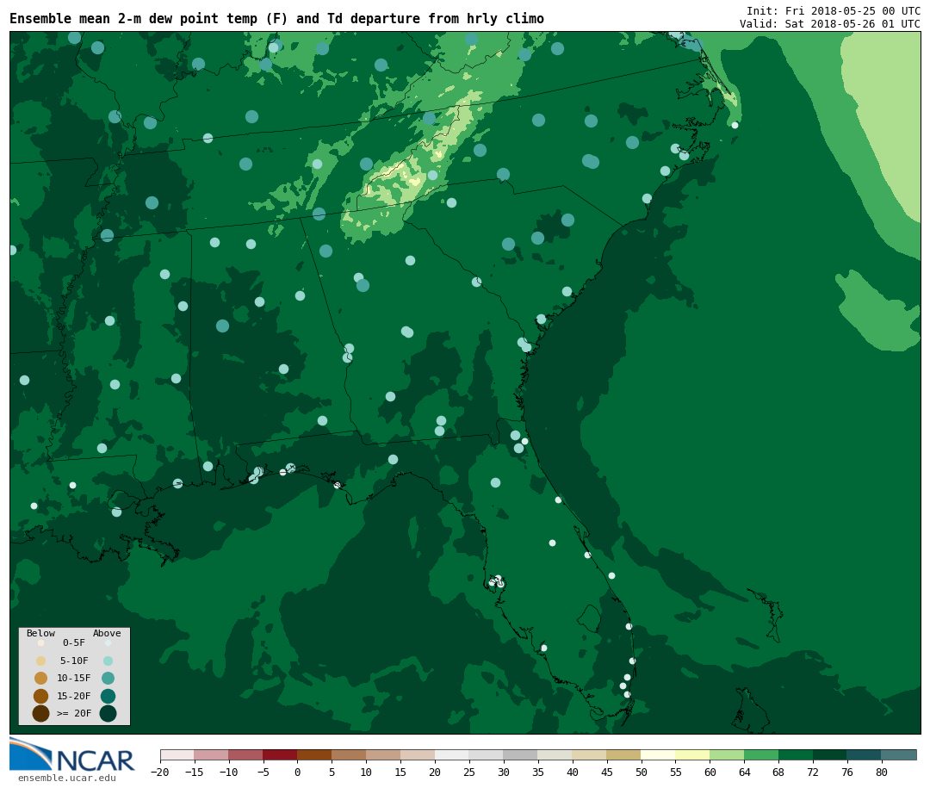The image size is (930, 788).
Task: Click the 'Valid: Sat 2018-05-26 01 UTC' text
Action: (x=830, y=24)
